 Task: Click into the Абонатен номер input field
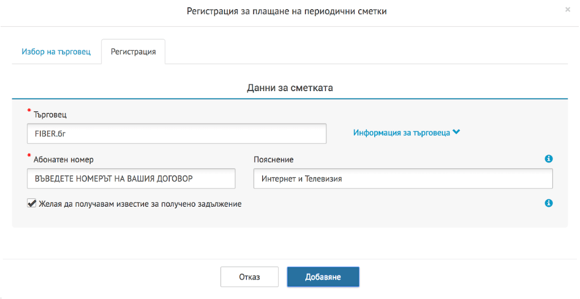pyautogui.click(x=131, y=179)
